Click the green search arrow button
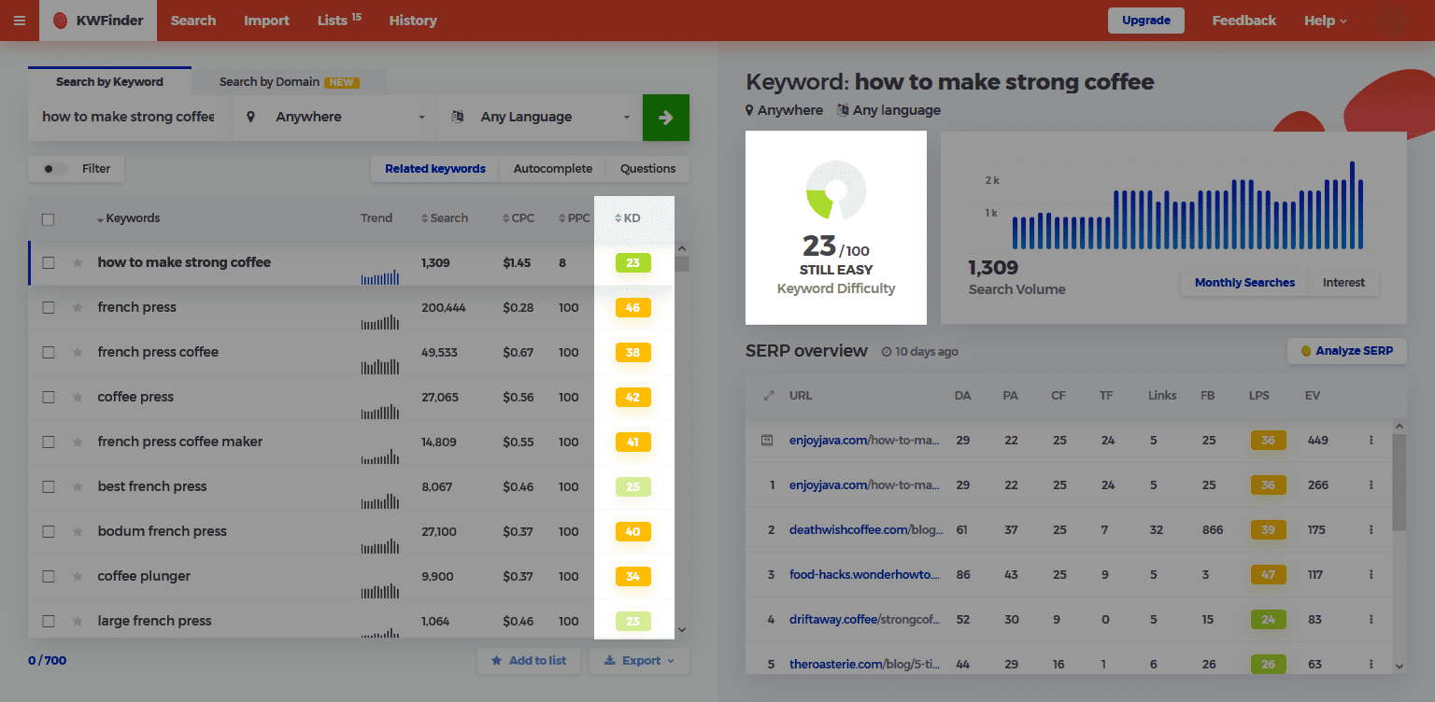 666,118
